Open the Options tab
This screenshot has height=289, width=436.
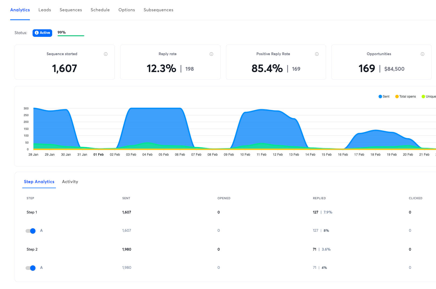click(x=127, y=10)
